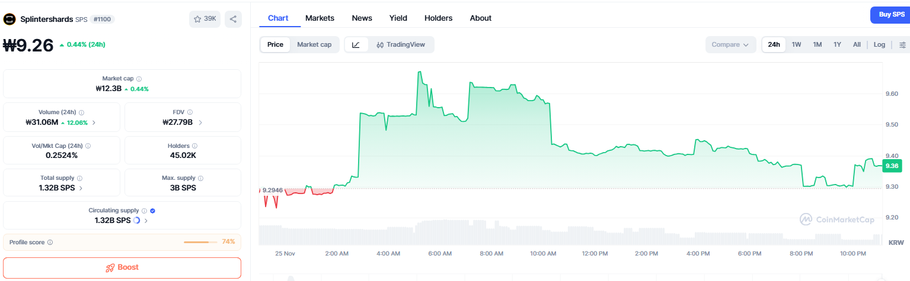Image resolution: width=910 pixels, height=281 pixels.
Task: Click the 74% profile score value
Action: click(228, 241)
